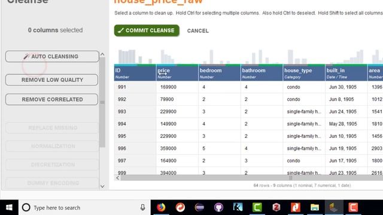Start Auto Cleansing
Screen dimensions: 383x215
52,56
